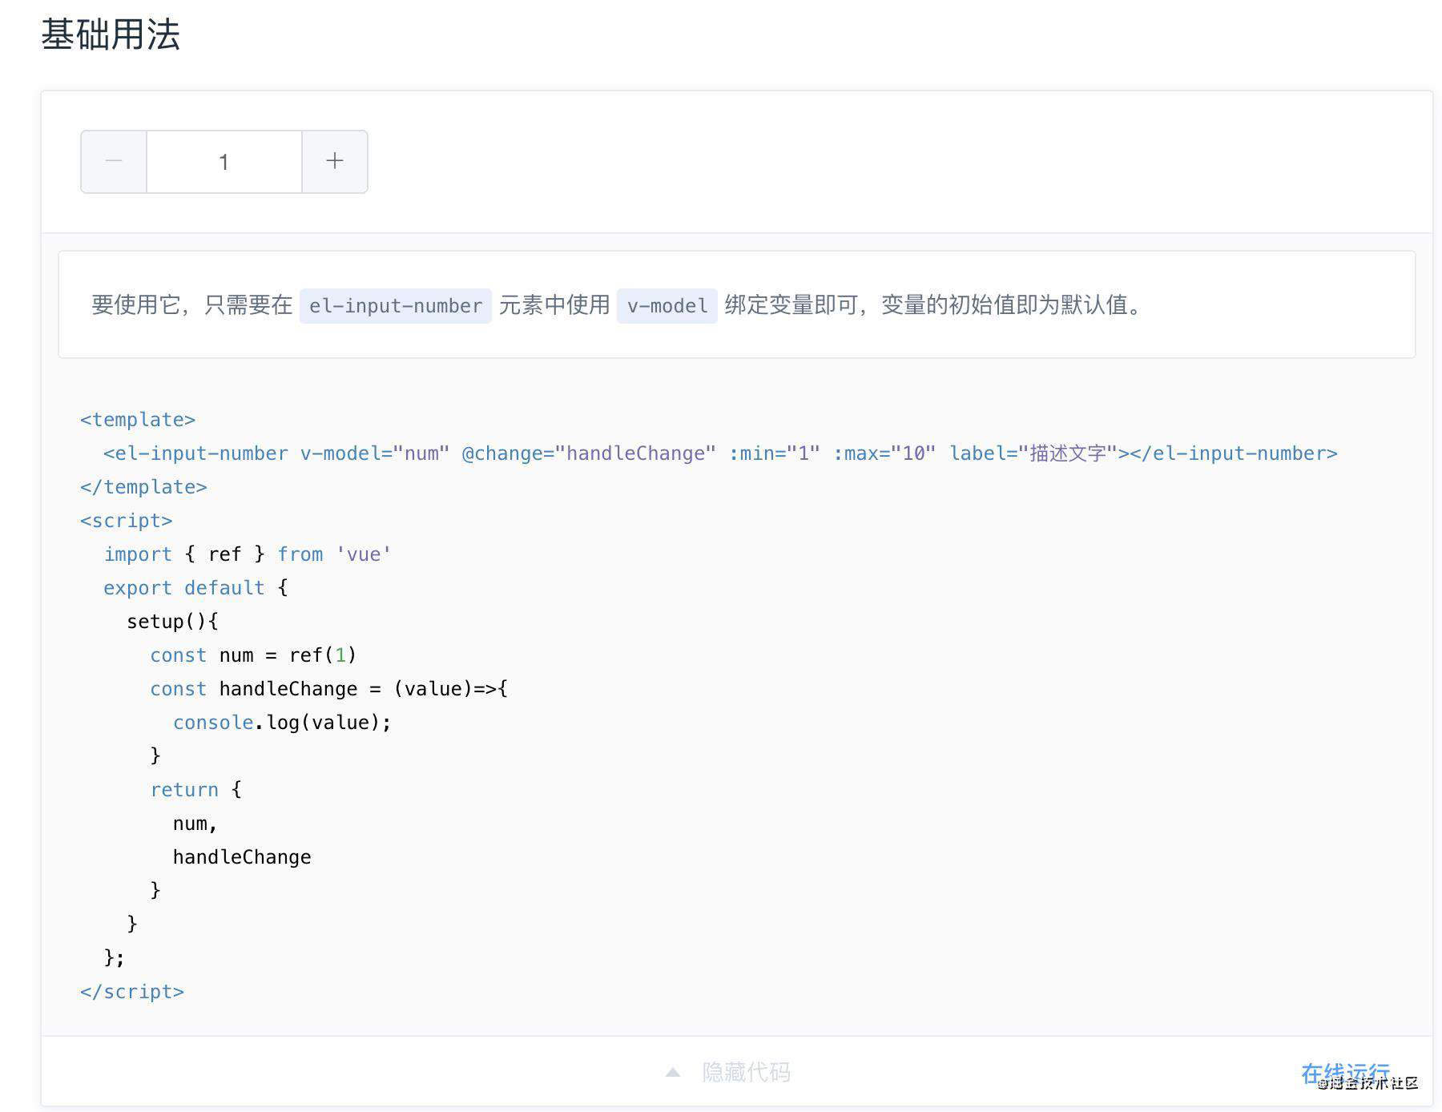Click the import { ref } from 'vue' line

[248, 554]
